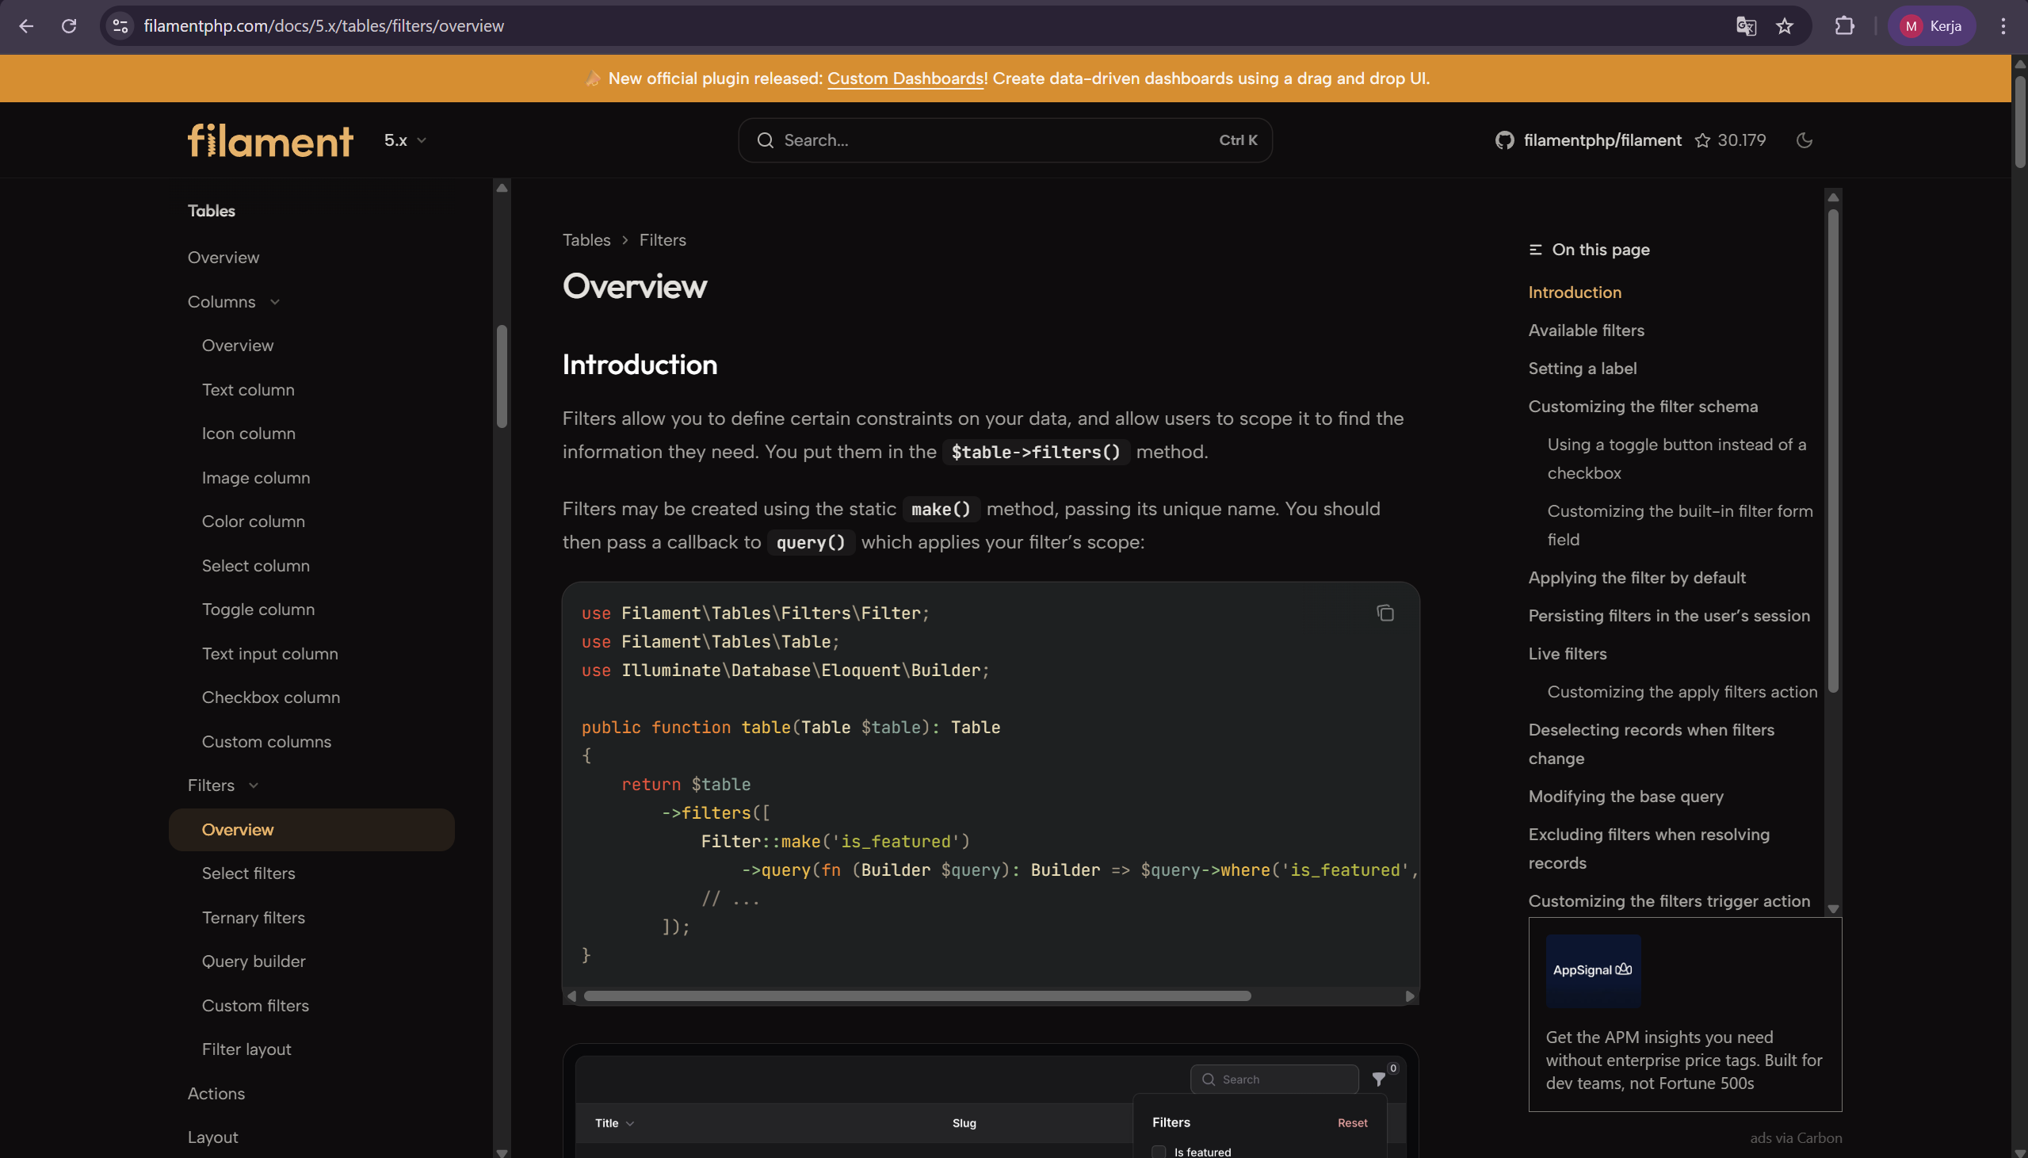Click the Filament logo

coord(269,140)
